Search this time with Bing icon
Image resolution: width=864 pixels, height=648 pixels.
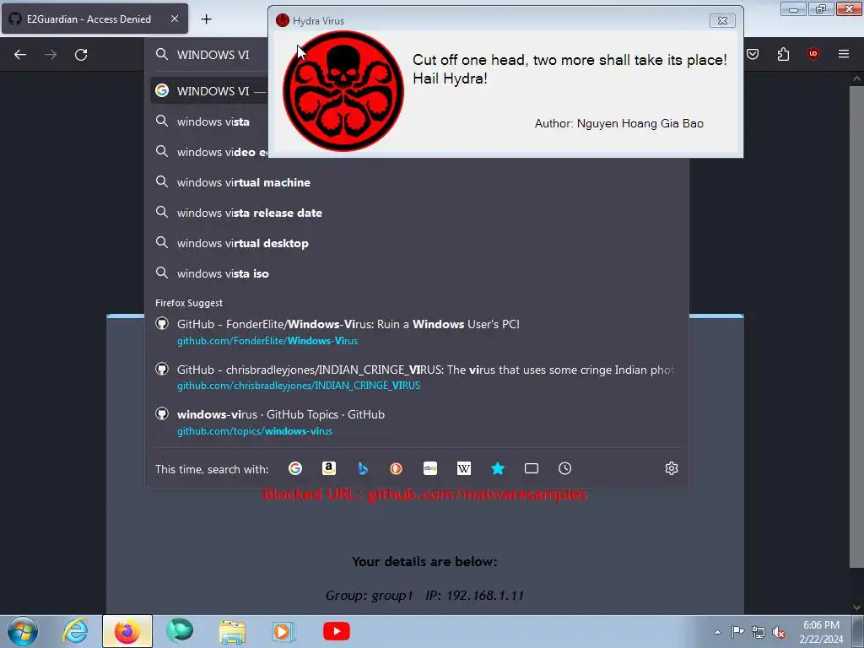(x=363, y=468)
